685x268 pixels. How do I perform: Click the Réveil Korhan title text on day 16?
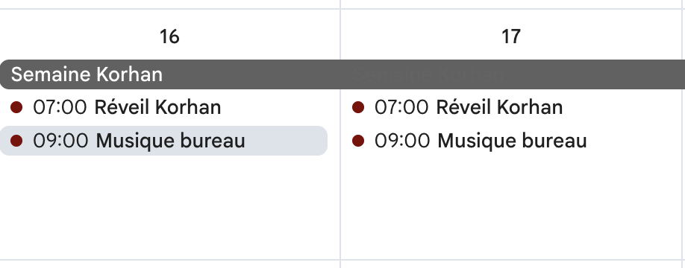point(157,107)
